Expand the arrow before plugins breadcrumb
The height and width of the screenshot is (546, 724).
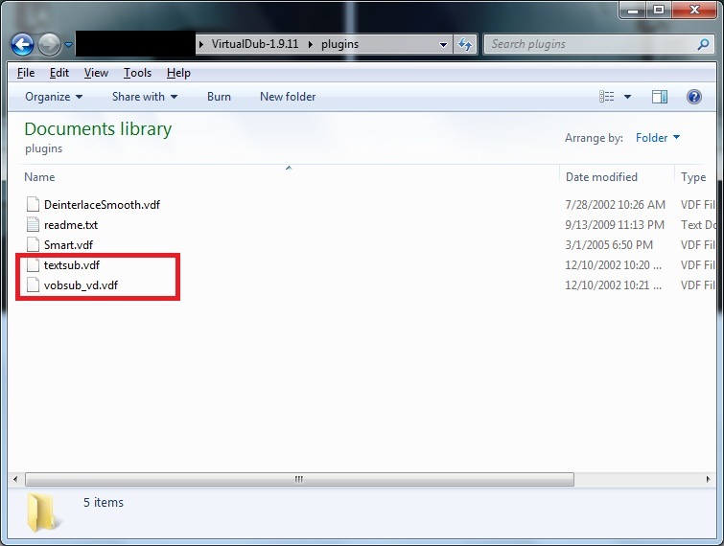tap(311, 44)
